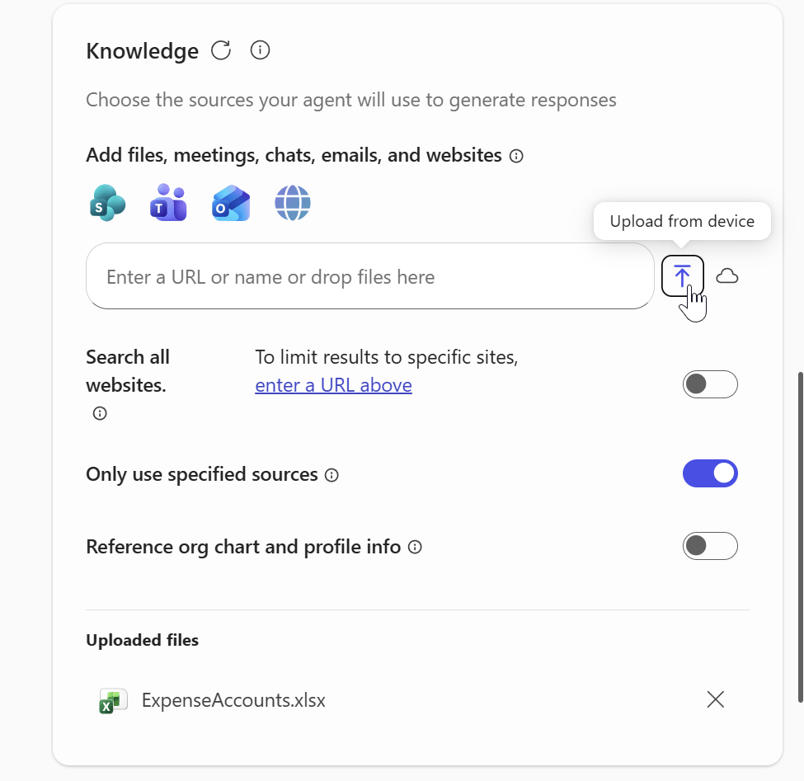Image resolution: width=804 pixels, height=781 pixels.
Task: Open Only use specified sources info icon
Action: click(331, 475)
